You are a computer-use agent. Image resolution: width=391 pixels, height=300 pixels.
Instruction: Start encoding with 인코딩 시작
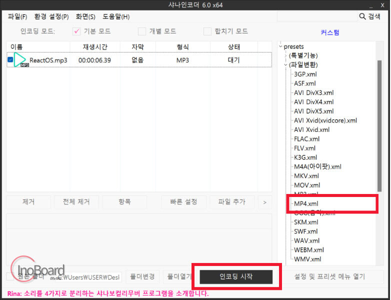[x=236, y=276]
